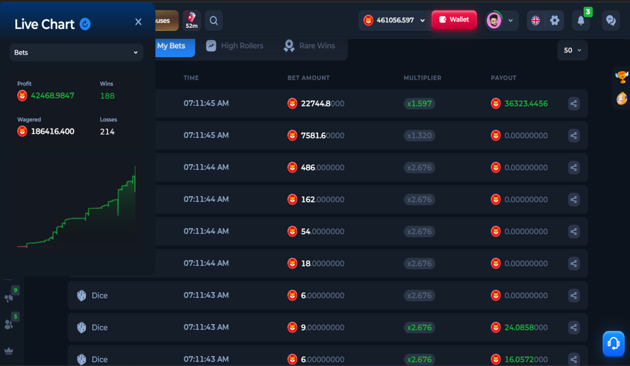
Task: Open the notifications bell
Action: [x=581, y=20]
